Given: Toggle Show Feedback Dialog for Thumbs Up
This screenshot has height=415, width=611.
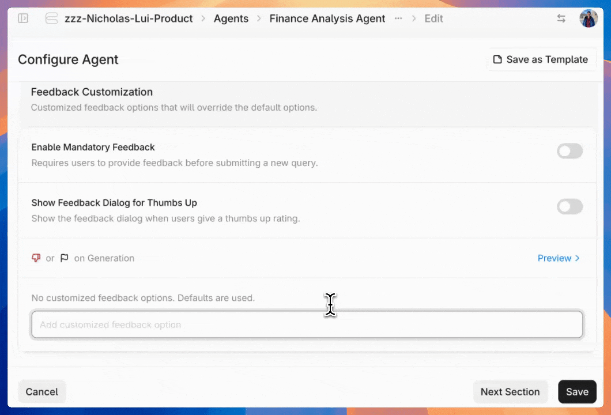Looking at the screenshot, I should 569,207.
